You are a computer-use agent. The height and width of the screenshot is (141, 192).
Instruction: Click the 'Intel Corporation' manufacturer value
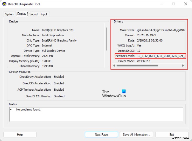[53, 35]
